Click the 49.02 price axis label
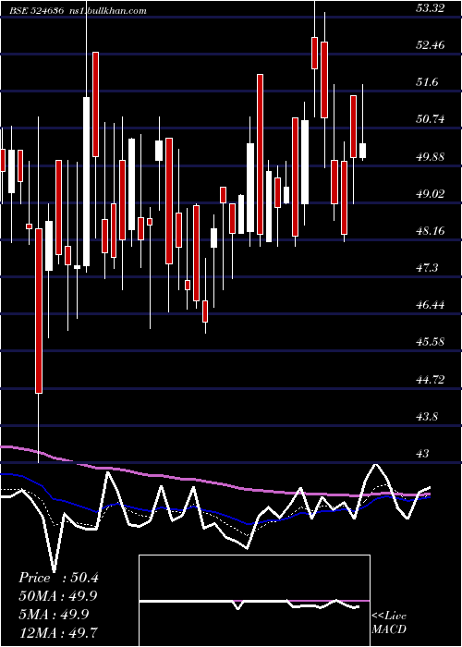 coord(431,193)
